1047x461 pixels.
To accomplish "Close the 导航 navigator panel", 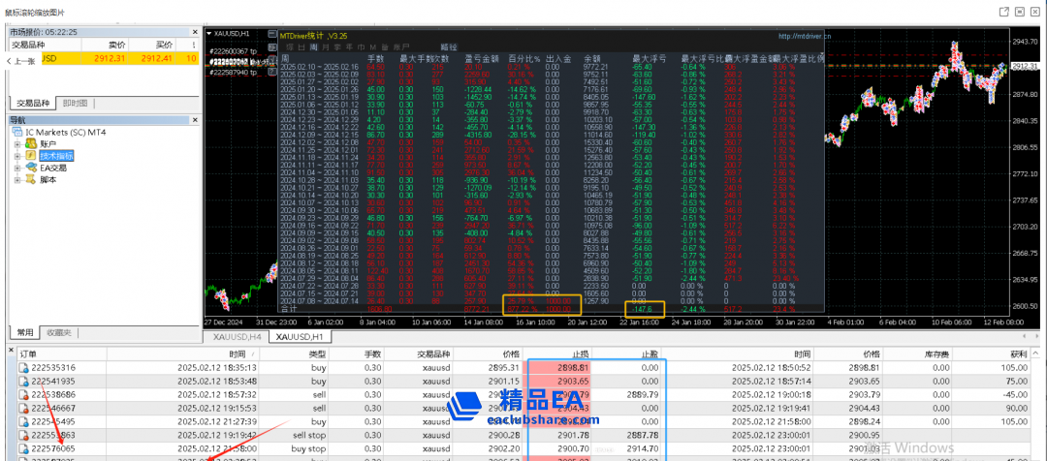I will 194,119.
